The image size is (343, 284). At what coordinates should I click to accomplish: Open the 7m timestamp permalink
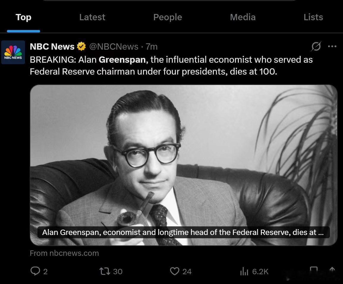[x=152, y=47]
